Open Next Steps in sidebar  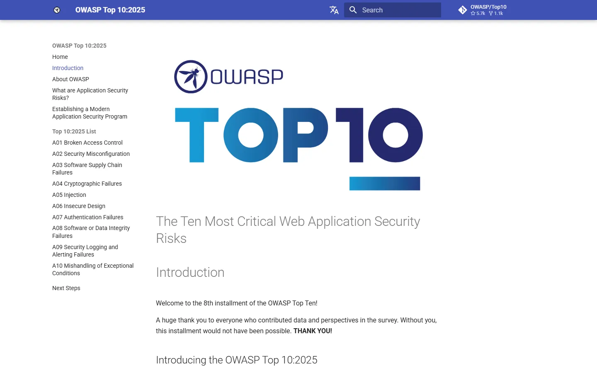click(66, 288)
